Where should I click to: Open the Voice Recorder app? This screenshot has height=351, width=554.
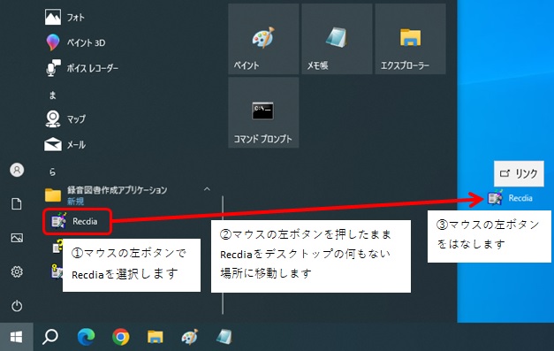coord(82,68)
